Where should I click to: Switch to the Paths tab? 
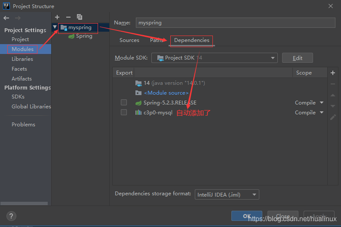[157, 40]
